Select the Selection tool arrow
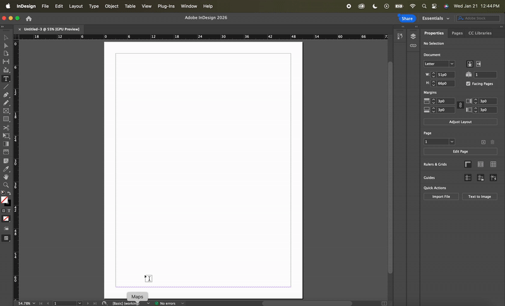 [6, 38]
